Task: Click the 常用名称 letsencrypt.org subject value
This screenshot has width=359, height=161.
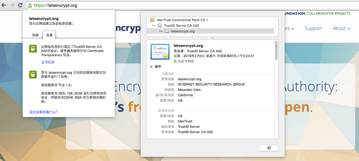Action: (x=189, y=79)
